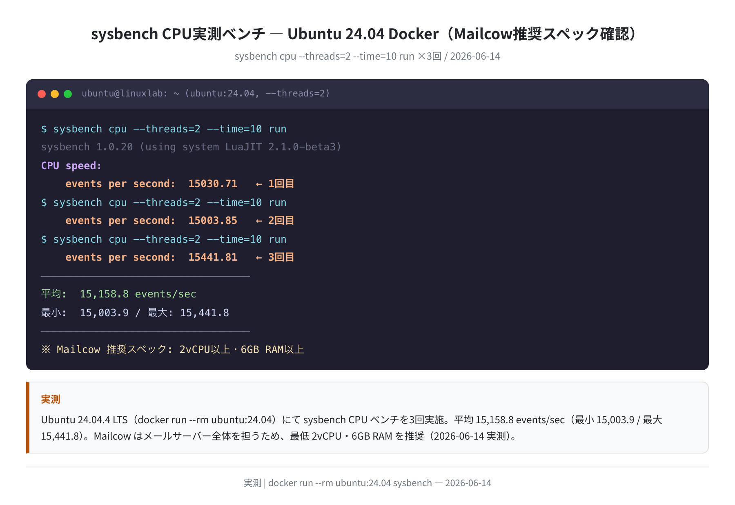Click the callout paragraph starting Ubuntu 24.04.4 LTS
This screenshot has height=505, width=735.
(352, 428)
